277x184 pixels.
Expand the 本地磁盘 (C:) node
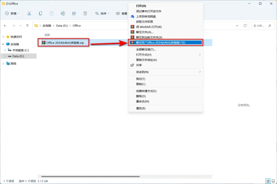coord(5,50)
